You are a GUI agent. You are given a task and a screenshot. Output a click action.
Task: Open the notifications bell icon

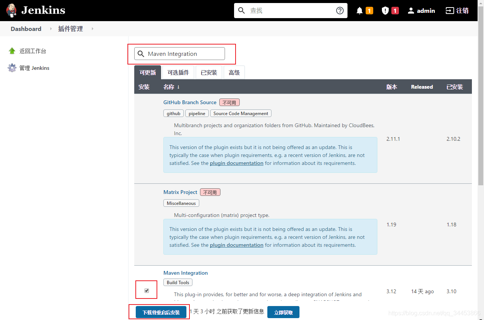[360, 11]
